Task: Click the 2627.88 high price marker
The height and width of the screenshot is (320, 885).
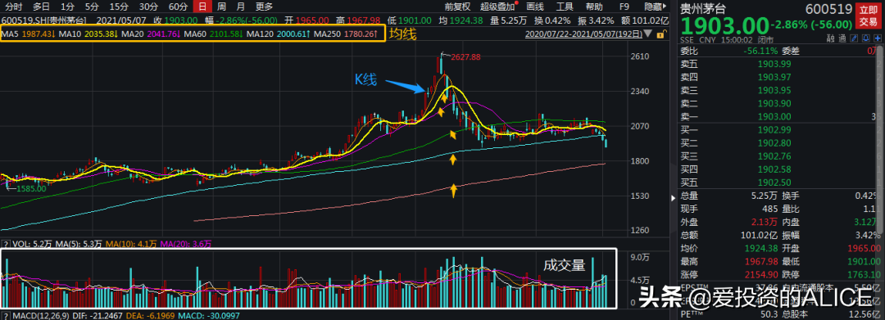Action: coord(465,57)
